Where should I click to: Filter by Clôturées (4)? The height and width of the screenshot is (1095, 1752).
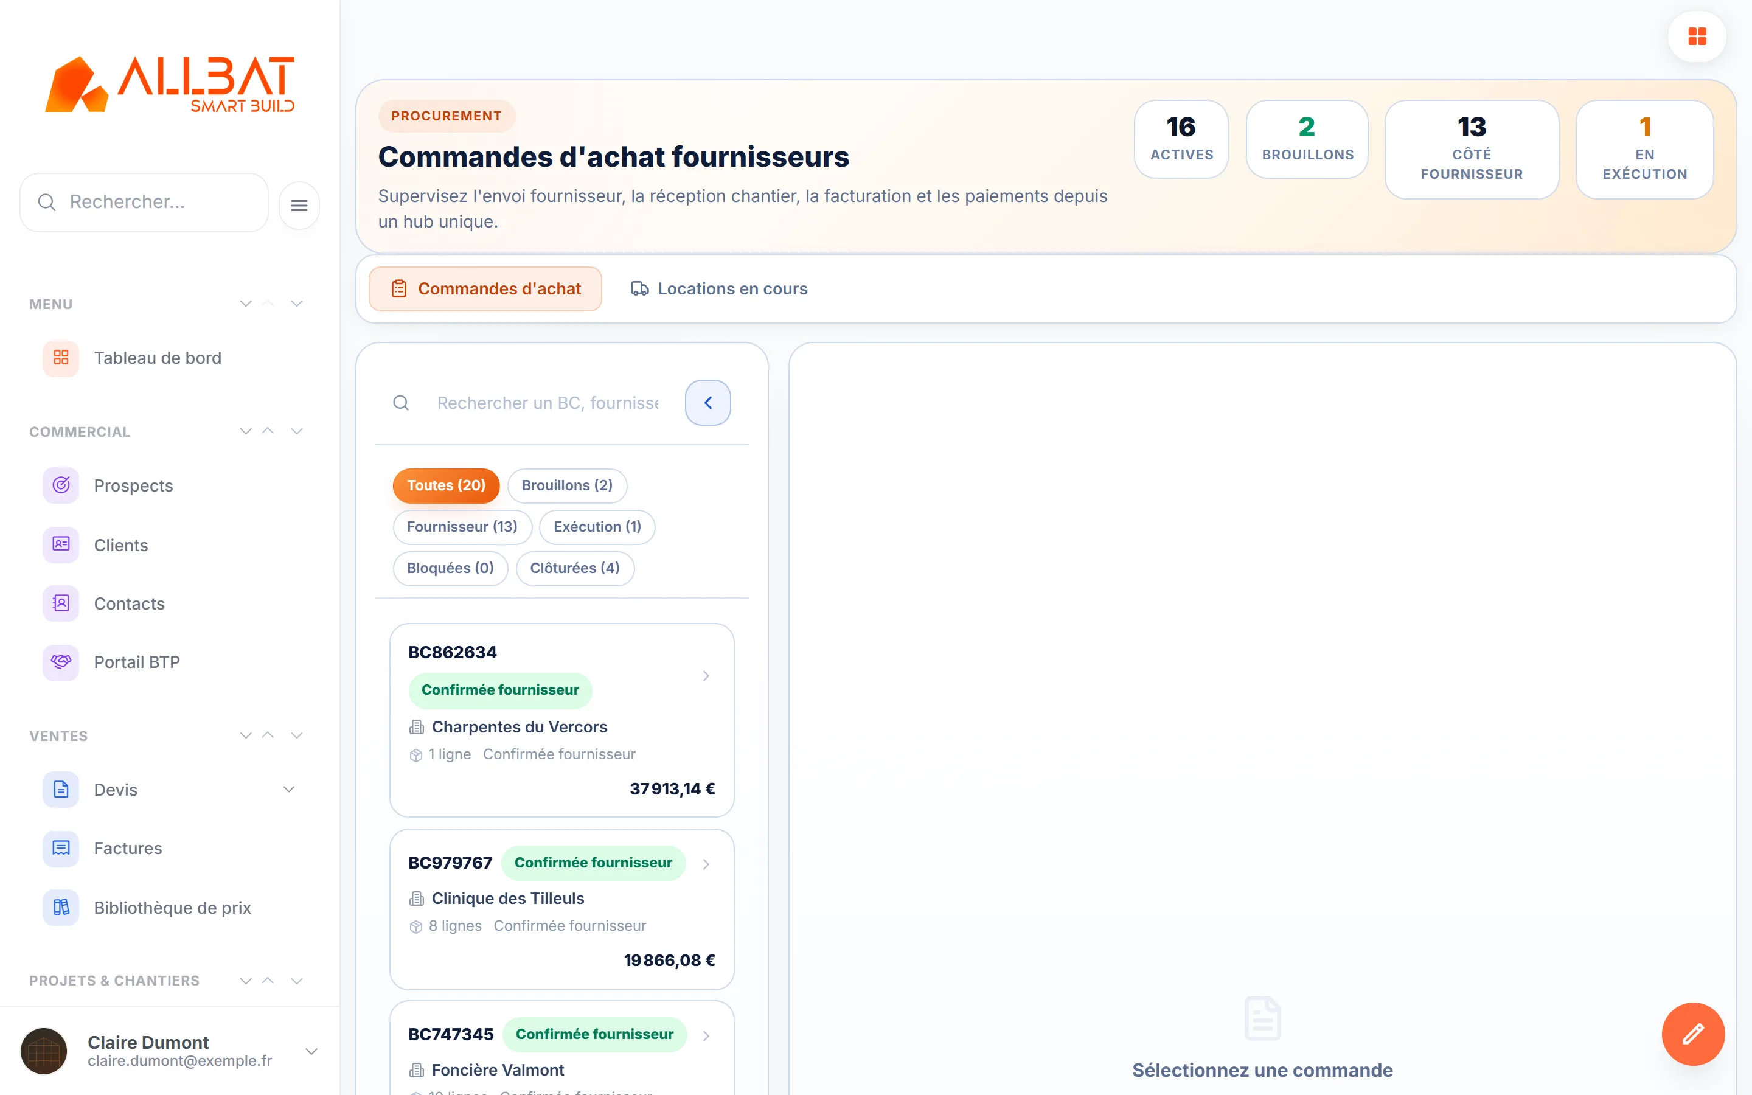pyautogui.click(x=575, y=568)
